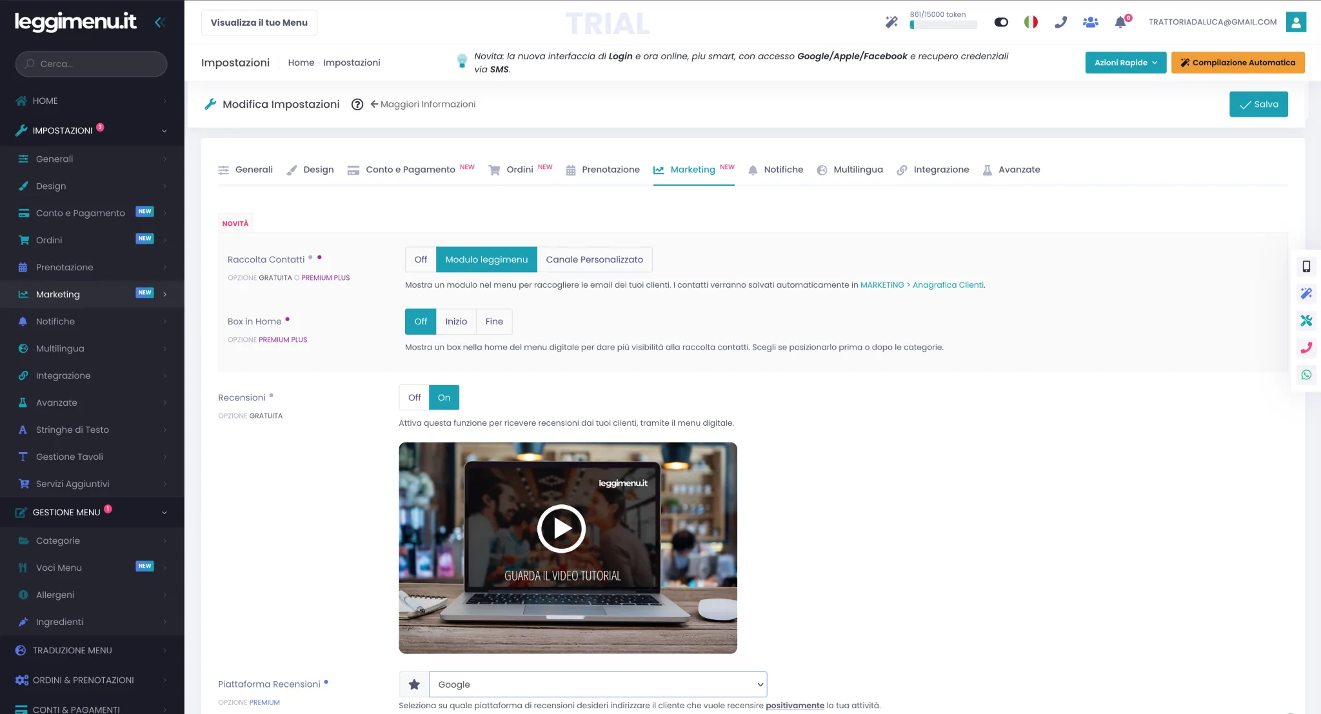
Task: Click Visualizza il tuo Menu button
Action: 259,23
